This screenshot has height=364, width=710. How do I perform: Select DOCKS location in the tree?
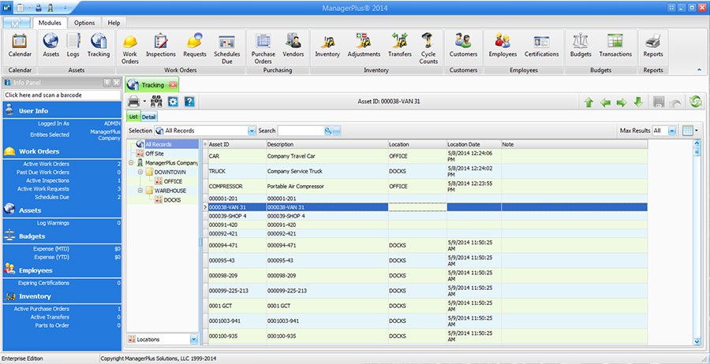click(x=172, y=200)
